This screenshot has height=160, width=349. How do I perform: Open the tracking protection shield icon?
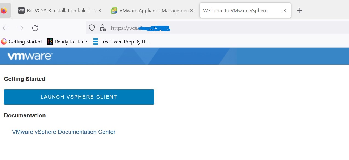[x=92, y=28]
